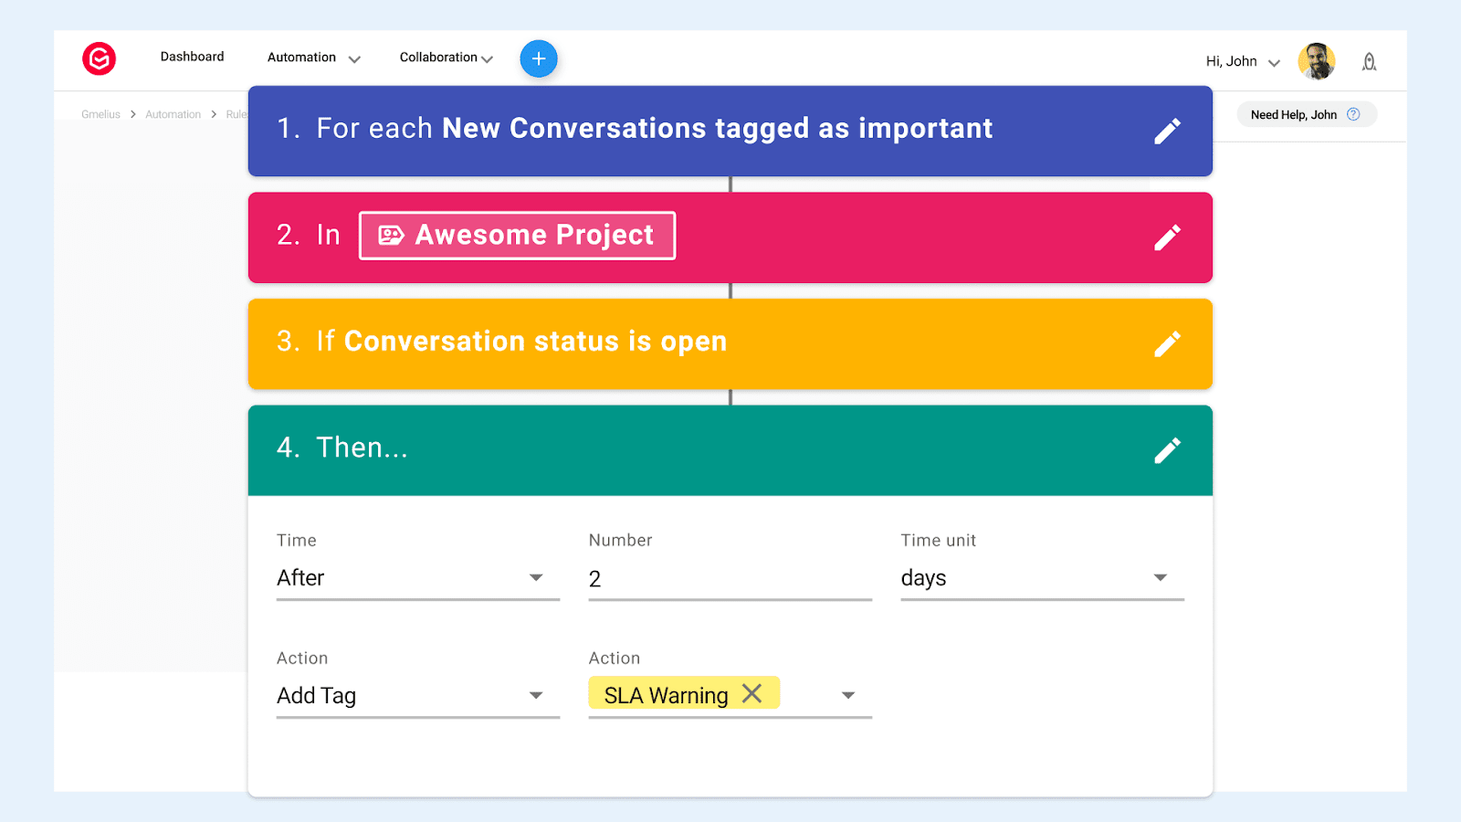Click the pencil icon on the Awesome Project step
Viewport: 1461px width, 822px height.
(x=1168, y=237)
